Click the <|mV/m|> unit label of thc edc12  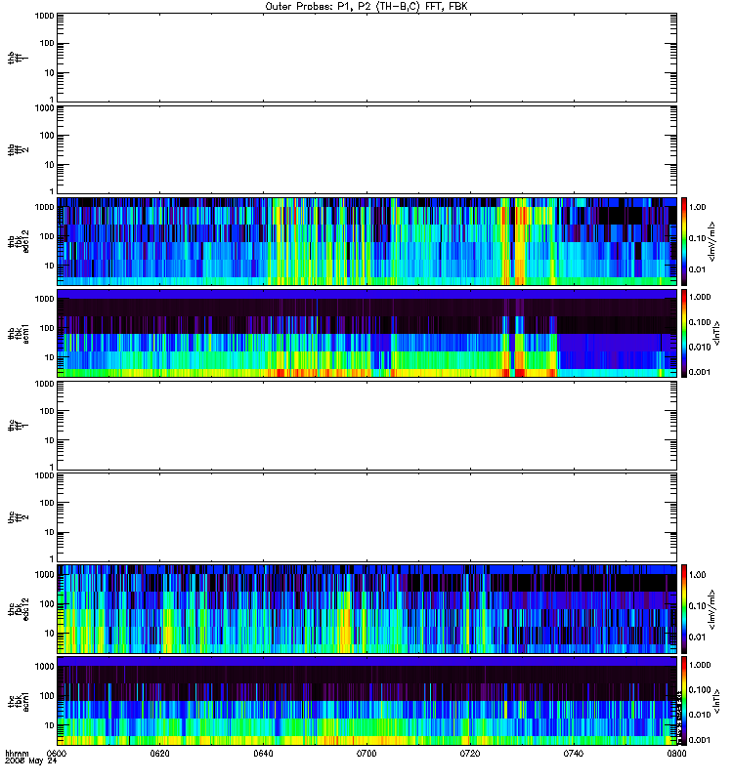712,609
